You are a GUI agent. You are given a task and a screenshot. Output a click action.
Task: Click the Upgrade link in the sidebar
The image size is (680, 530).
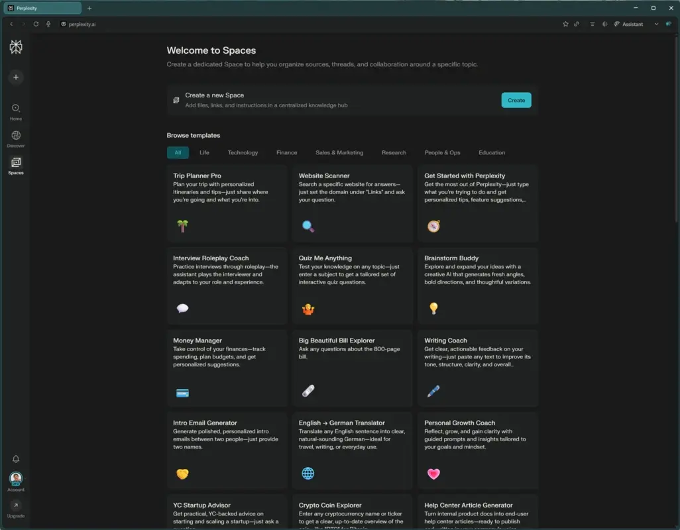[15, 511]
